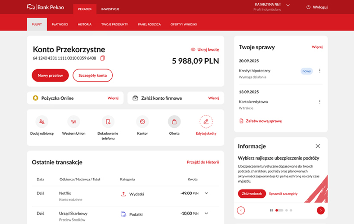Switch to the INWESTYCJE tab

click(110, 9)
